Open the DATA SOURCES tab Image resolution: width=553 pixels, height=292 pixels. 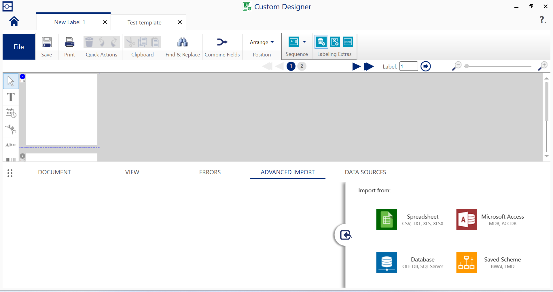click(x=365, y=172)
